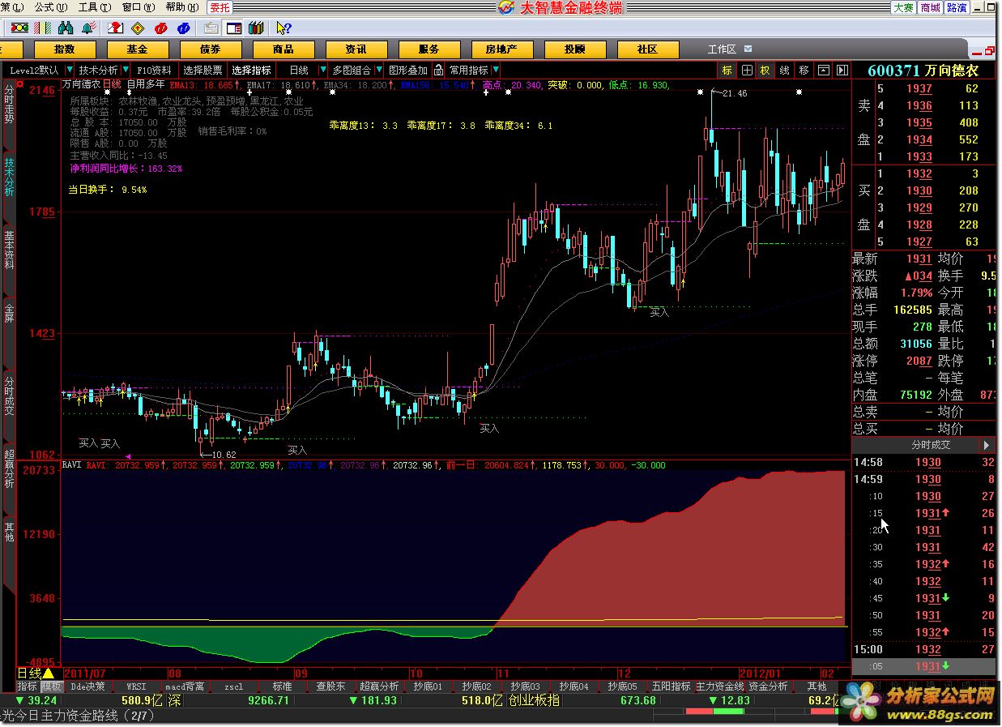The width and height of the screenshot is (1002, 727).
Task: Click the 选择指标 toolbar button
Action: (x=251, y=71)
